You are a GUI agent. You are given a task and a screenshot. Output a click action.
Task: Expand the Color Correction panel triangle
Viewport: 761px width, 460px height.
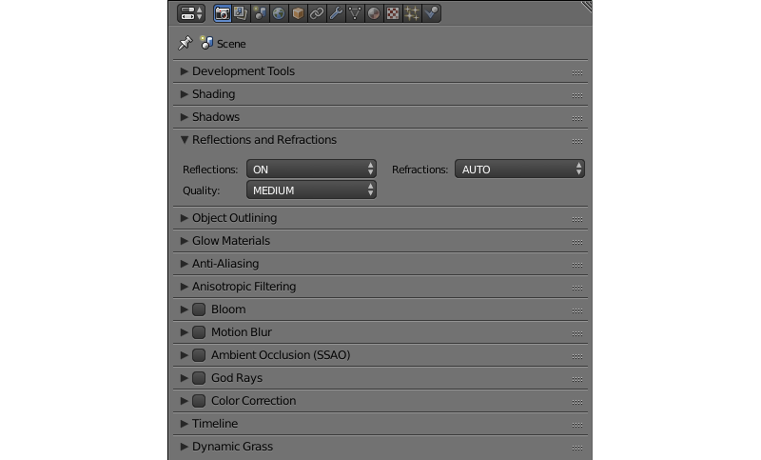point(184,400)
